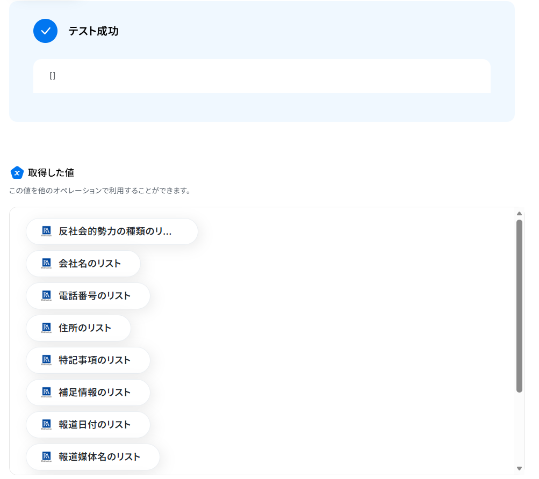Select the 報道媒体名のリスト value chip

pos(93,457)
